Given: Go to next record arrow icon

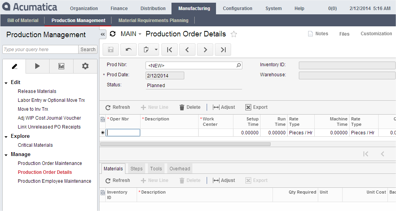Looking at the screenshot, I should [205, 50].
